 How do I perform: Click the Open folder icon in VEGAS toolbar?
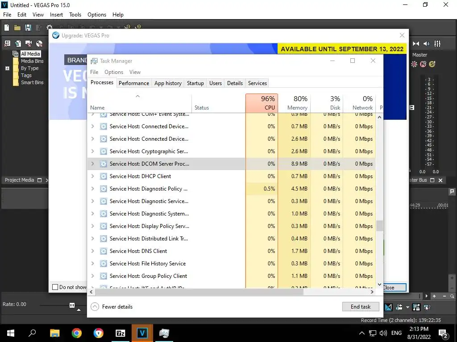coord(17,28)
